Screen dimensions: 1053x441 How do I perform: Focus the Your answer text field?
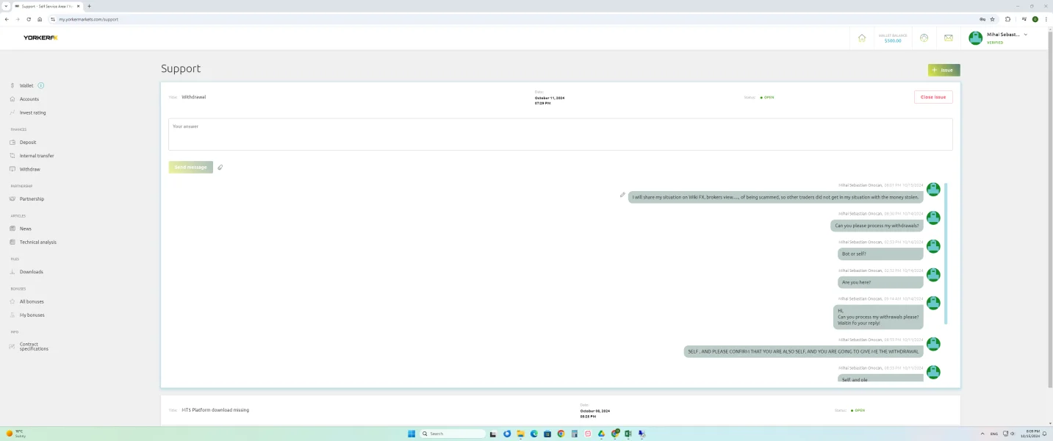pyautogui.click(x=560, y=135)
